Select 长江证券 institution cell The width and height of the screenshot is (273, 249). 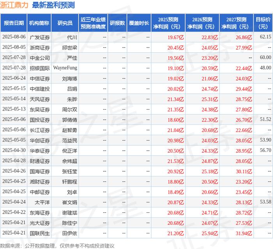[40, 130]
